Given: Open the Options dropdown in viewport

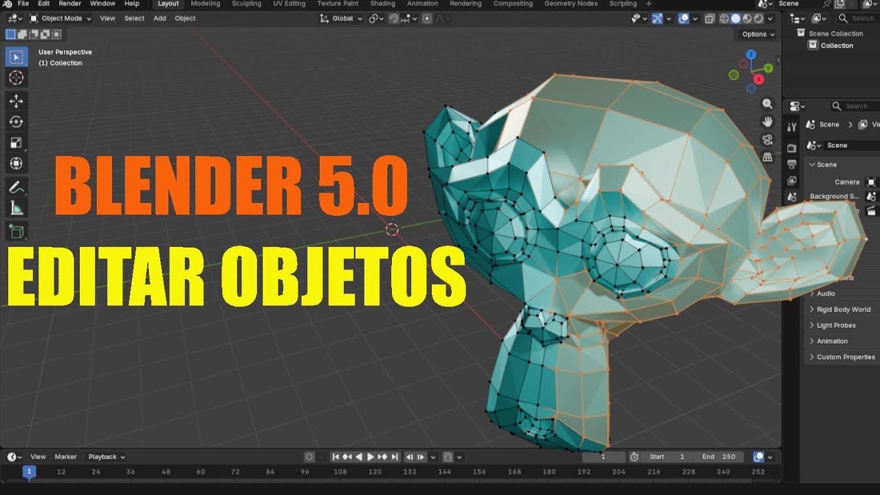Looking at the screenshot, I should click(758, 34).
